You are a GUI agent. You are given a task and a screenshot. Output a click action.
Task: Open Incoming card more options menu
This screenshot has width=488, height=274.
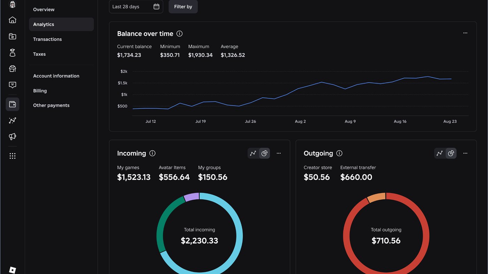point(279,153)
